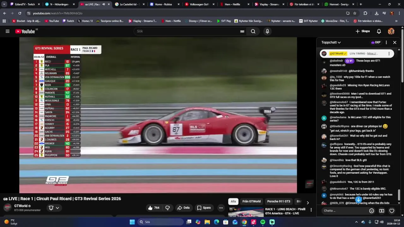Image resolution: width=404 pixels, height=227 pixels.
Task: Open Chrome downloads icon
Action: [377, 13]
